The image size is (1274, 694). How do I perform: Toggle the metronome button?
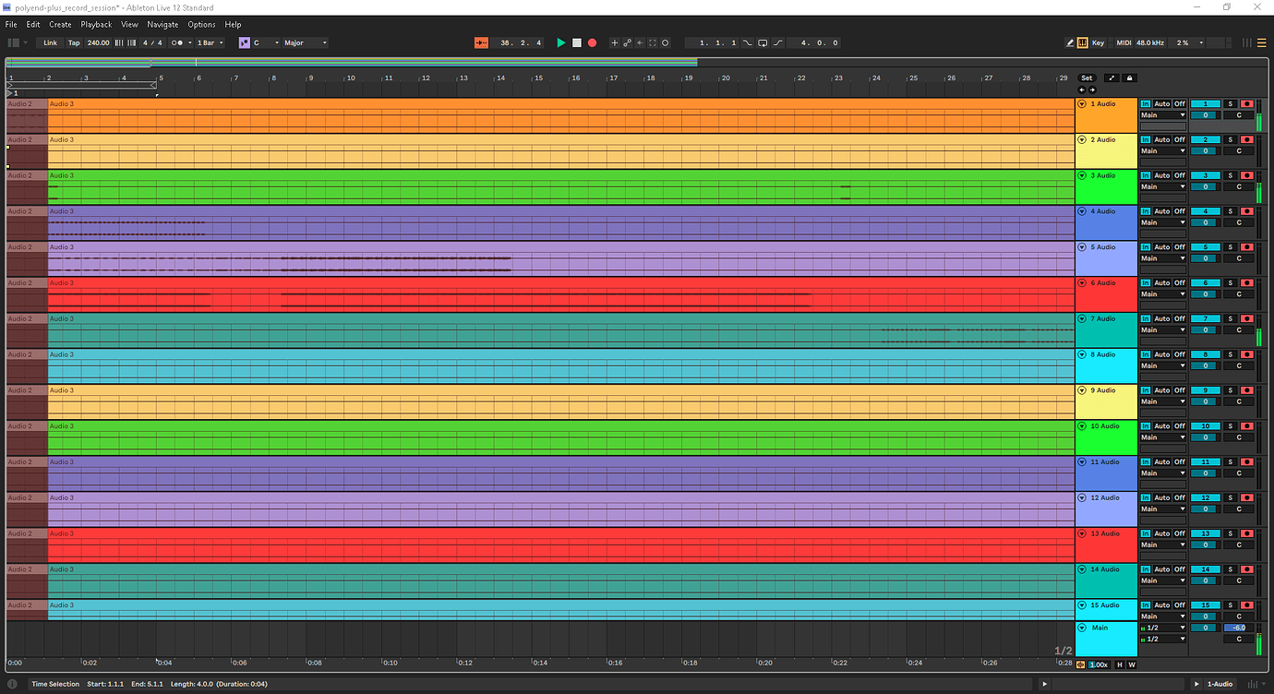176,42
